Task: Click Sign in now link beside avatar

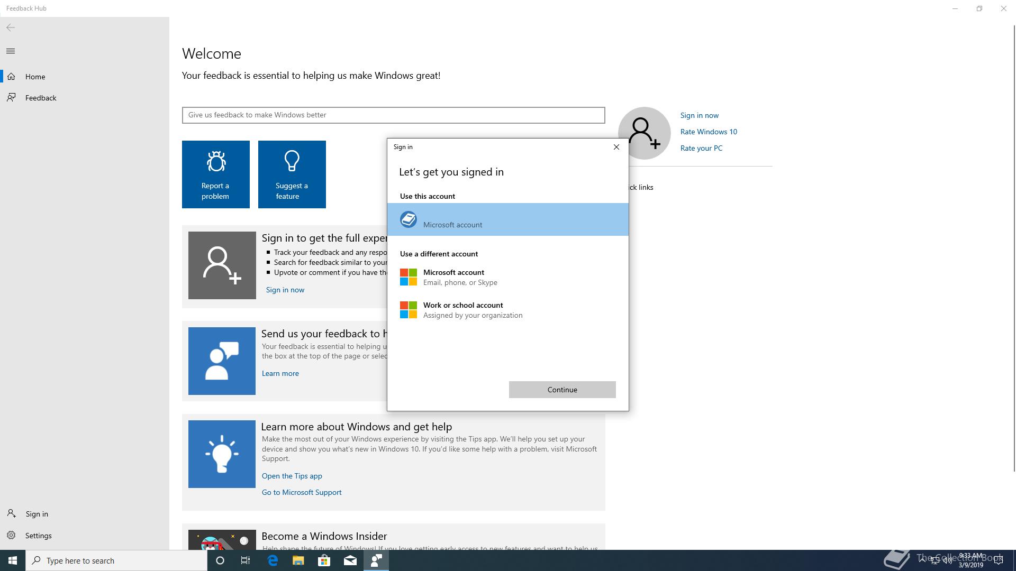Action: pyautogui.click(x=699, y=115)
